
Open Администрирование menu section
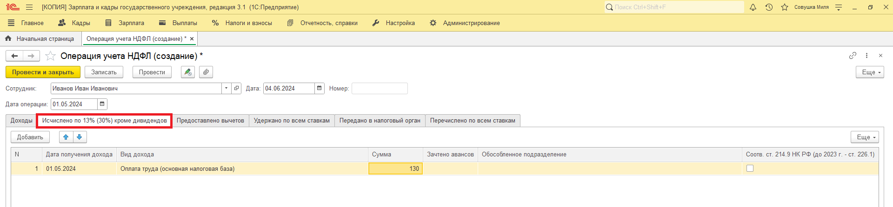[x=465, y=23]
